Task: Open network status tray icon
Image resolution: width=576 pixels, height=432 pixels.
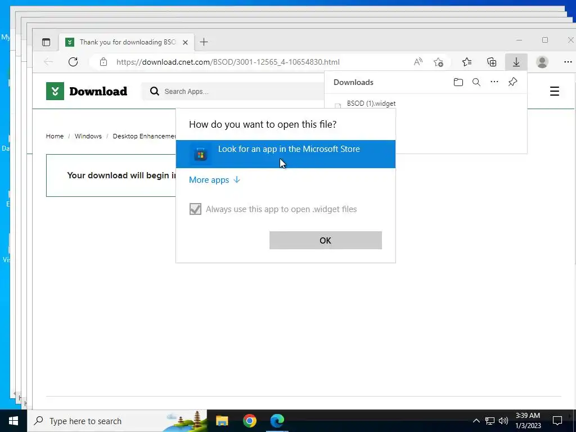Action: point(490,421)
